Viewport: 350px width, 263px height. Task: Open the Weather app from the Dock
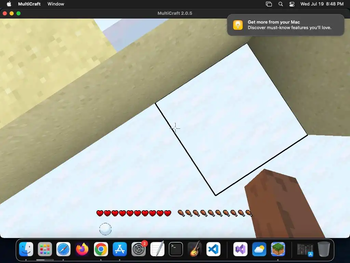[x=259, y=249]
